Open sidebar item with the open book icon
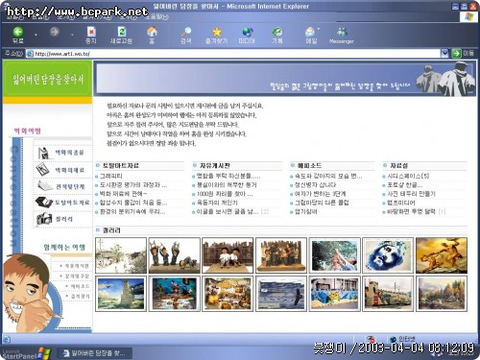 (x=61, y=186)
